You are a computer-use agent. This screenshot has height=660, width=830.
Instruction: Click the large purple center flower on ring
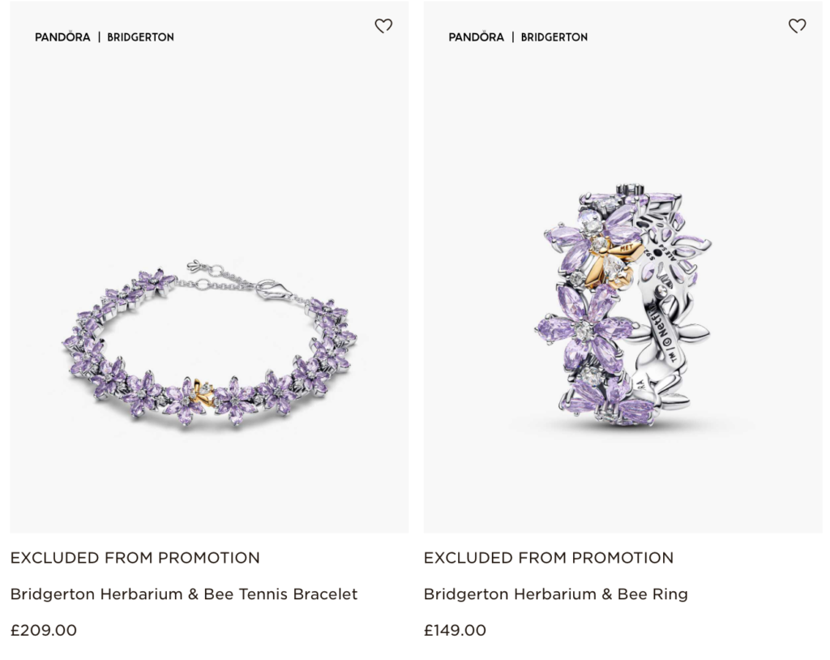582,329
